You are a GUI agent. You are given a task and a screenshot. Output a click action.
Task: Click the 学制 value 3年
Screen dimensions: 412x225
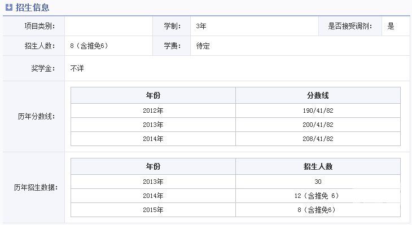[201, 26]
